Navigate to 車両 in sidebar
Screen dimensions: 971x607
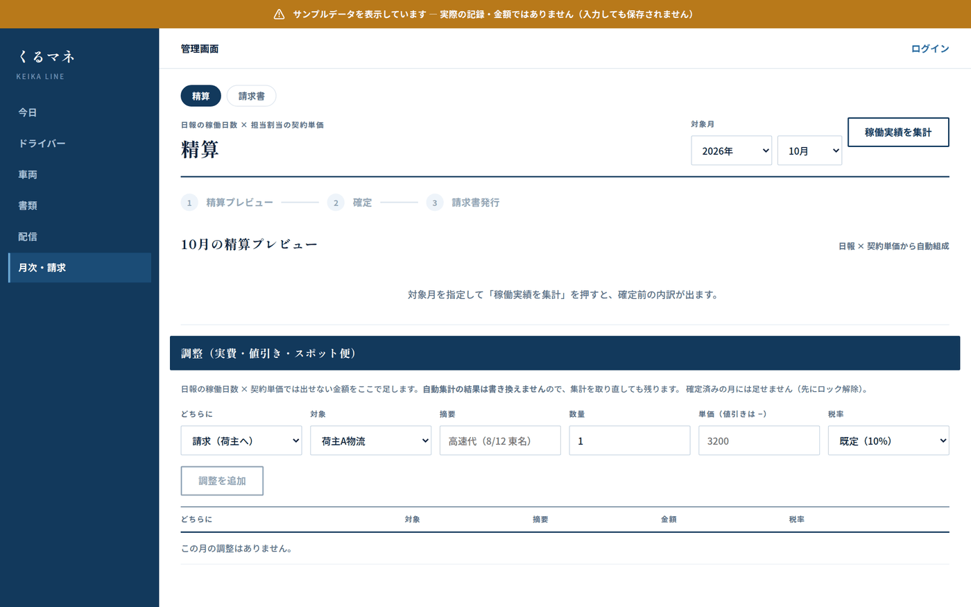(80, 175)
